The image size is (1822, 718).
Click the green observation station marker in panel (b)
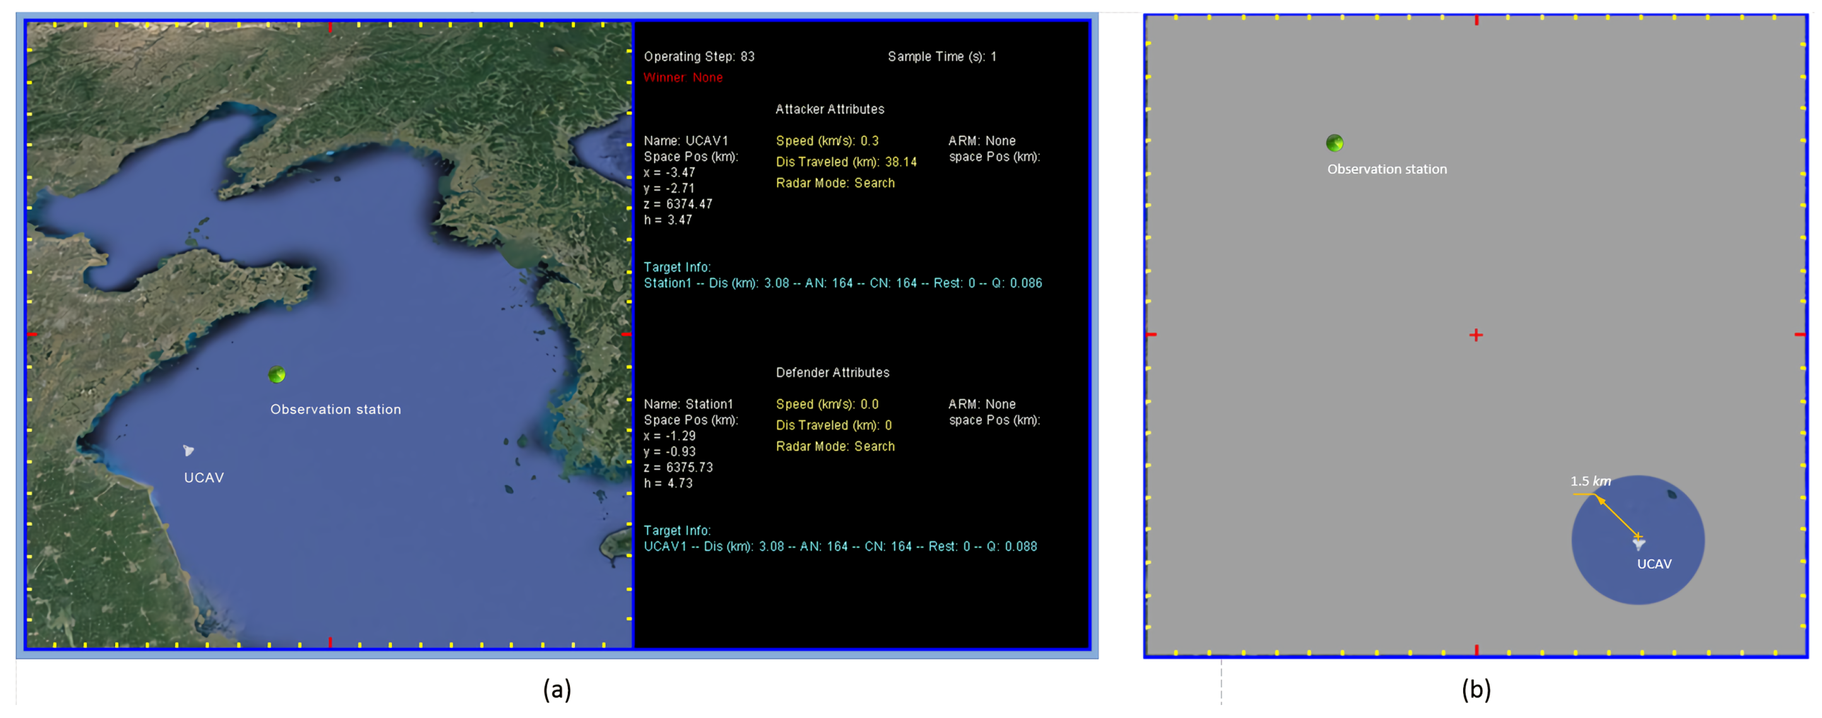pyautogui.click(x=1334, y=143)
